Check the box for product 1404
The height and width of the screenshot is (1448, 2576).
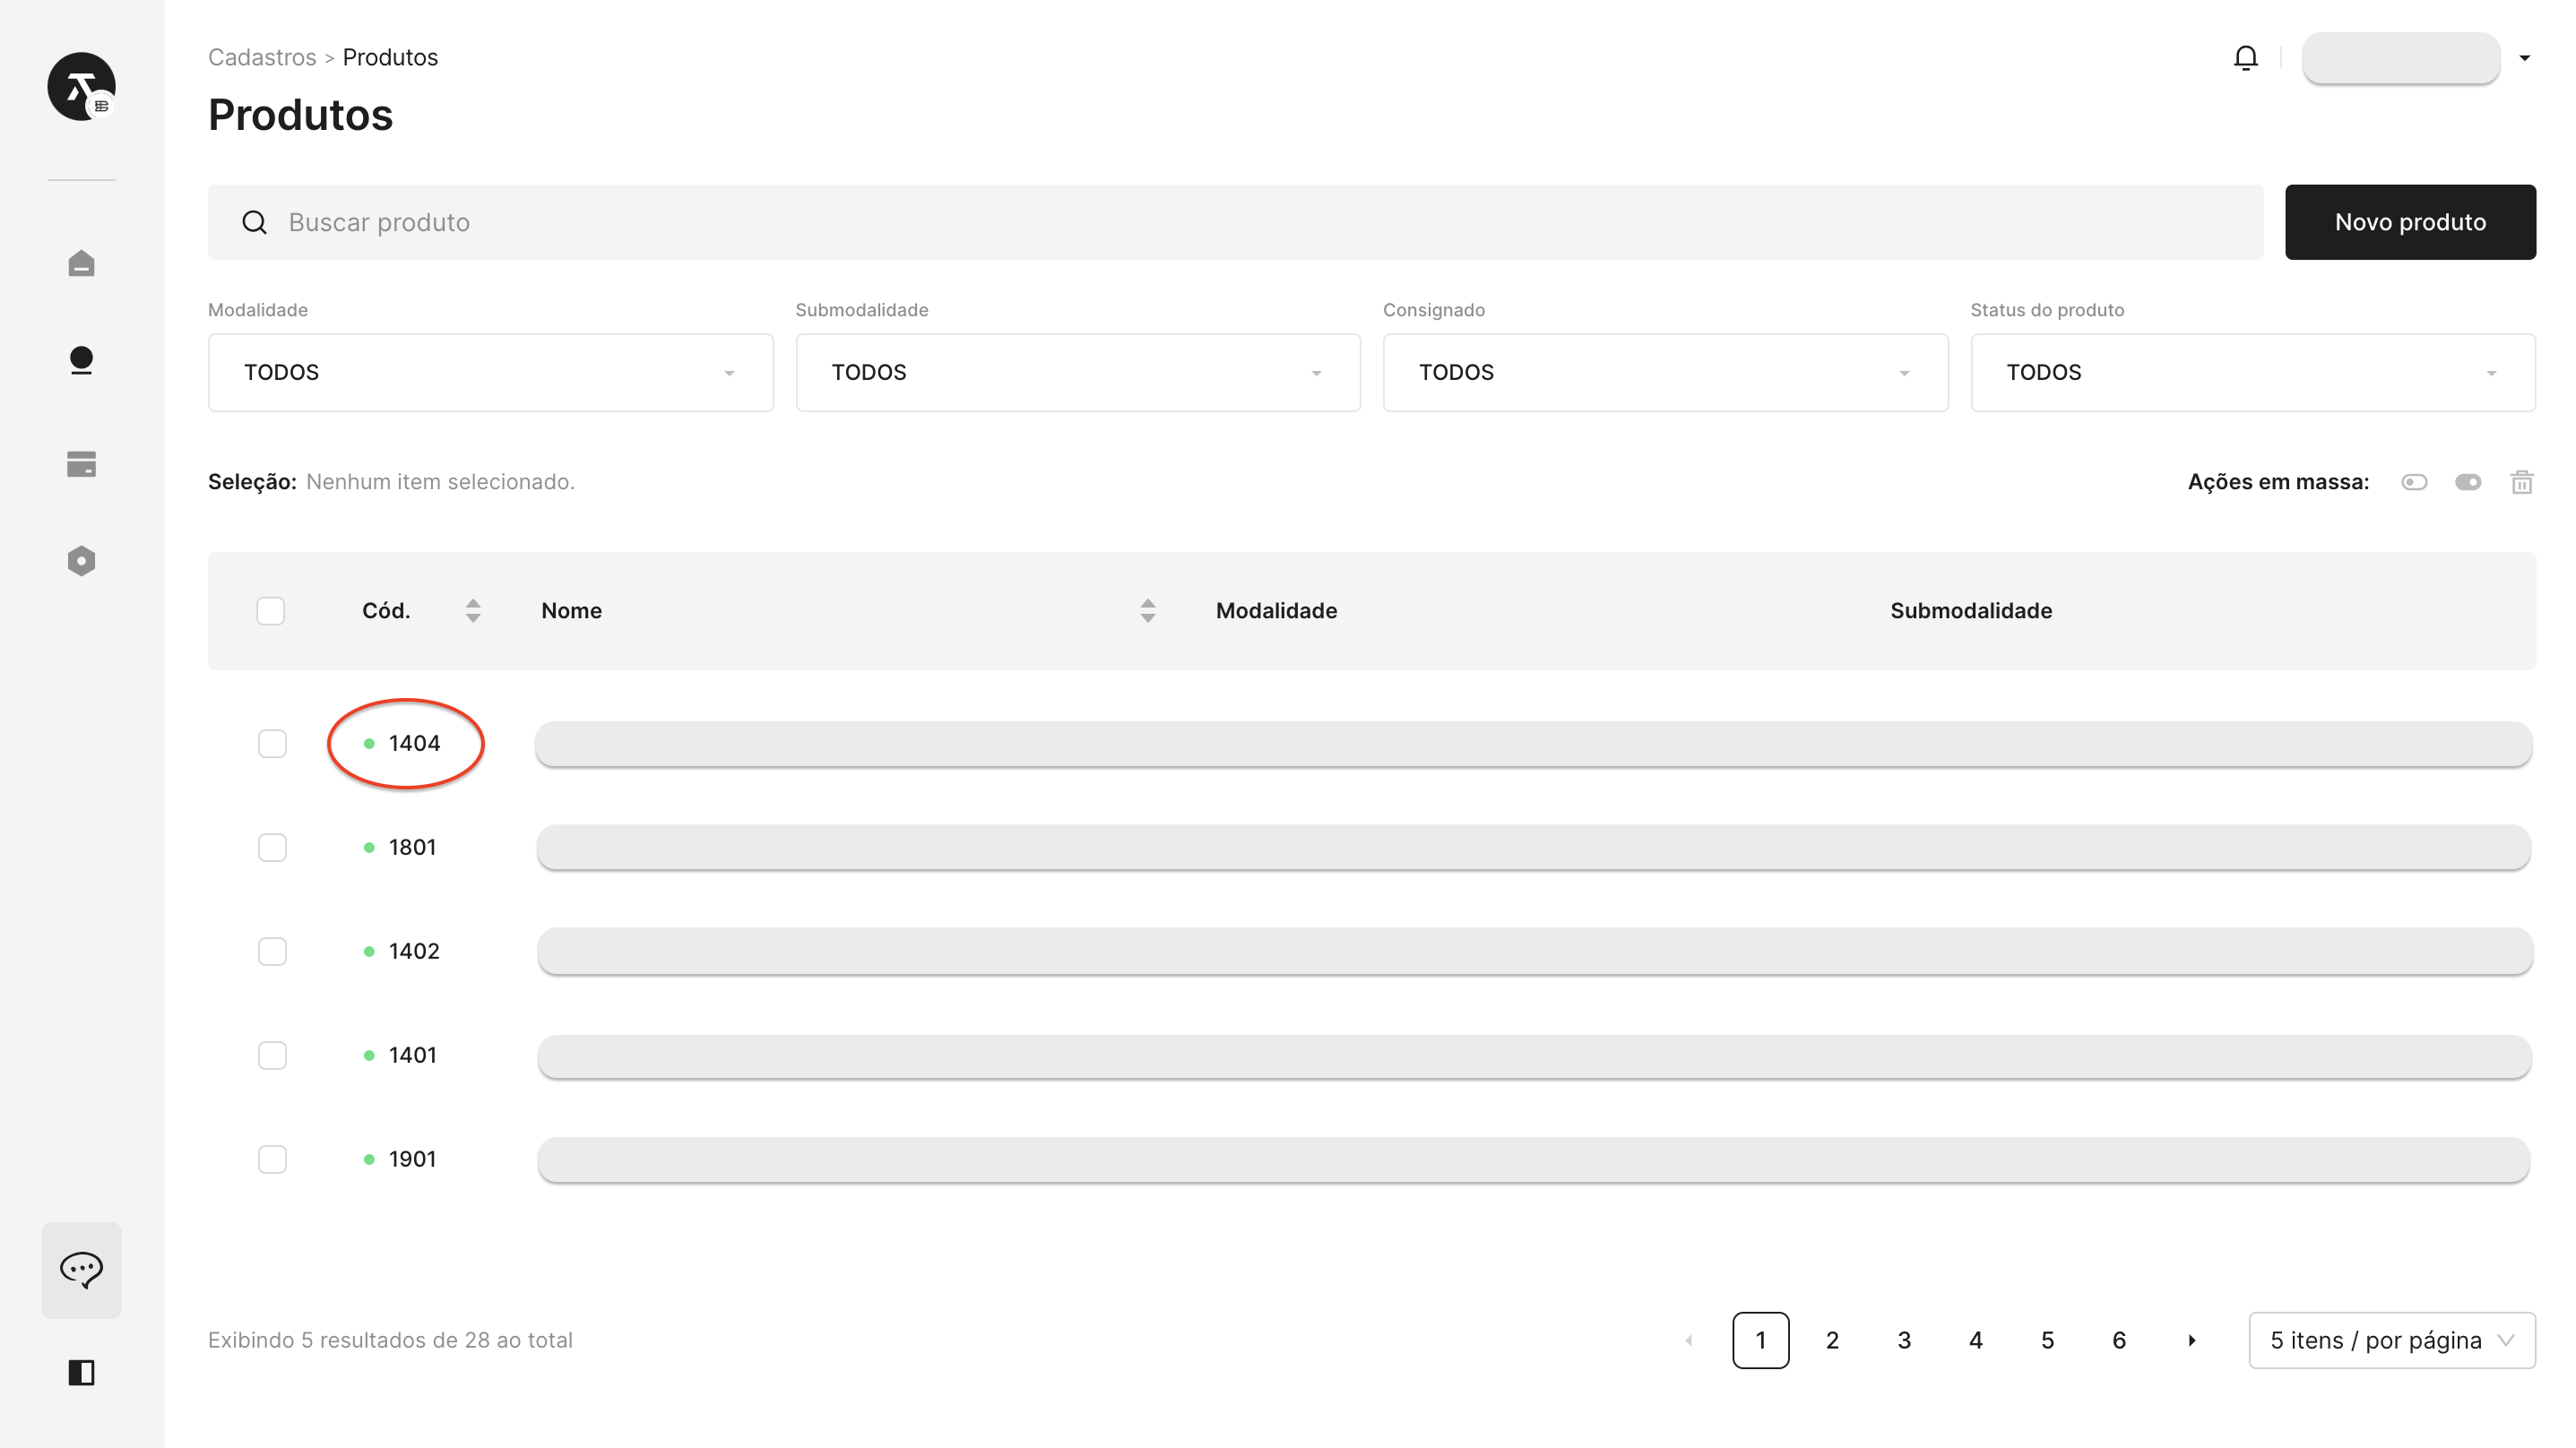click(x=272, y=744)
